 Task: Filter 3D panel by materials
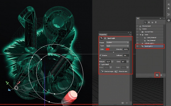tap(152, 22)
